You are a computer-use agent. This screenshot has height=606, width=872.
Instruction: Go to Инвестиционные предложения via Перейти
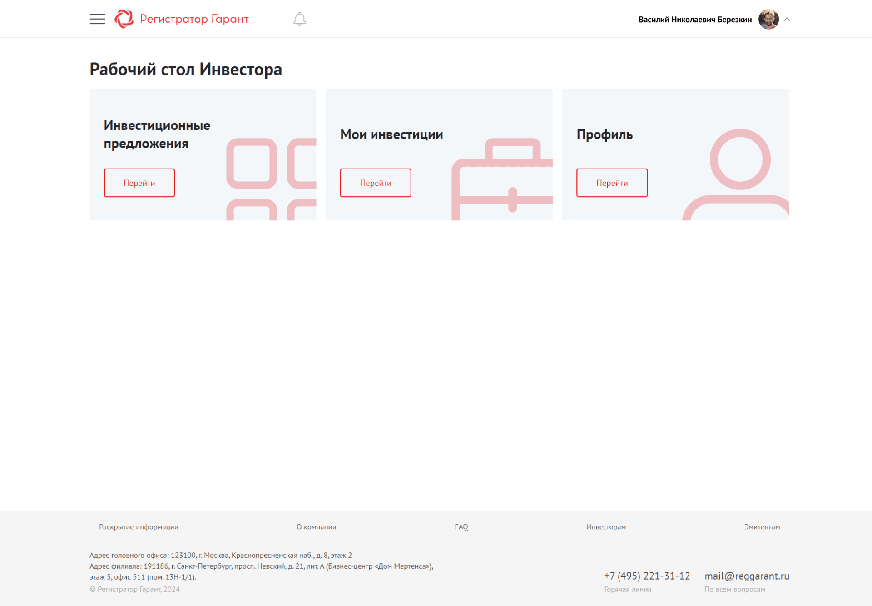coord(139,183)
